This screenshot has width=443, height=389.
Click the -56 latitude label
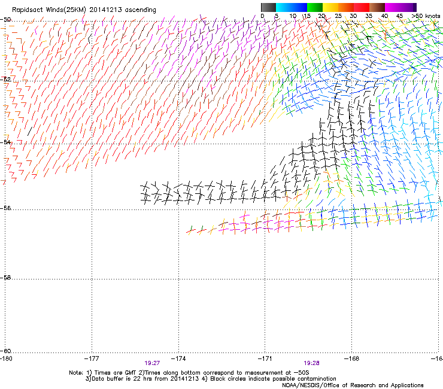point(5,208)
